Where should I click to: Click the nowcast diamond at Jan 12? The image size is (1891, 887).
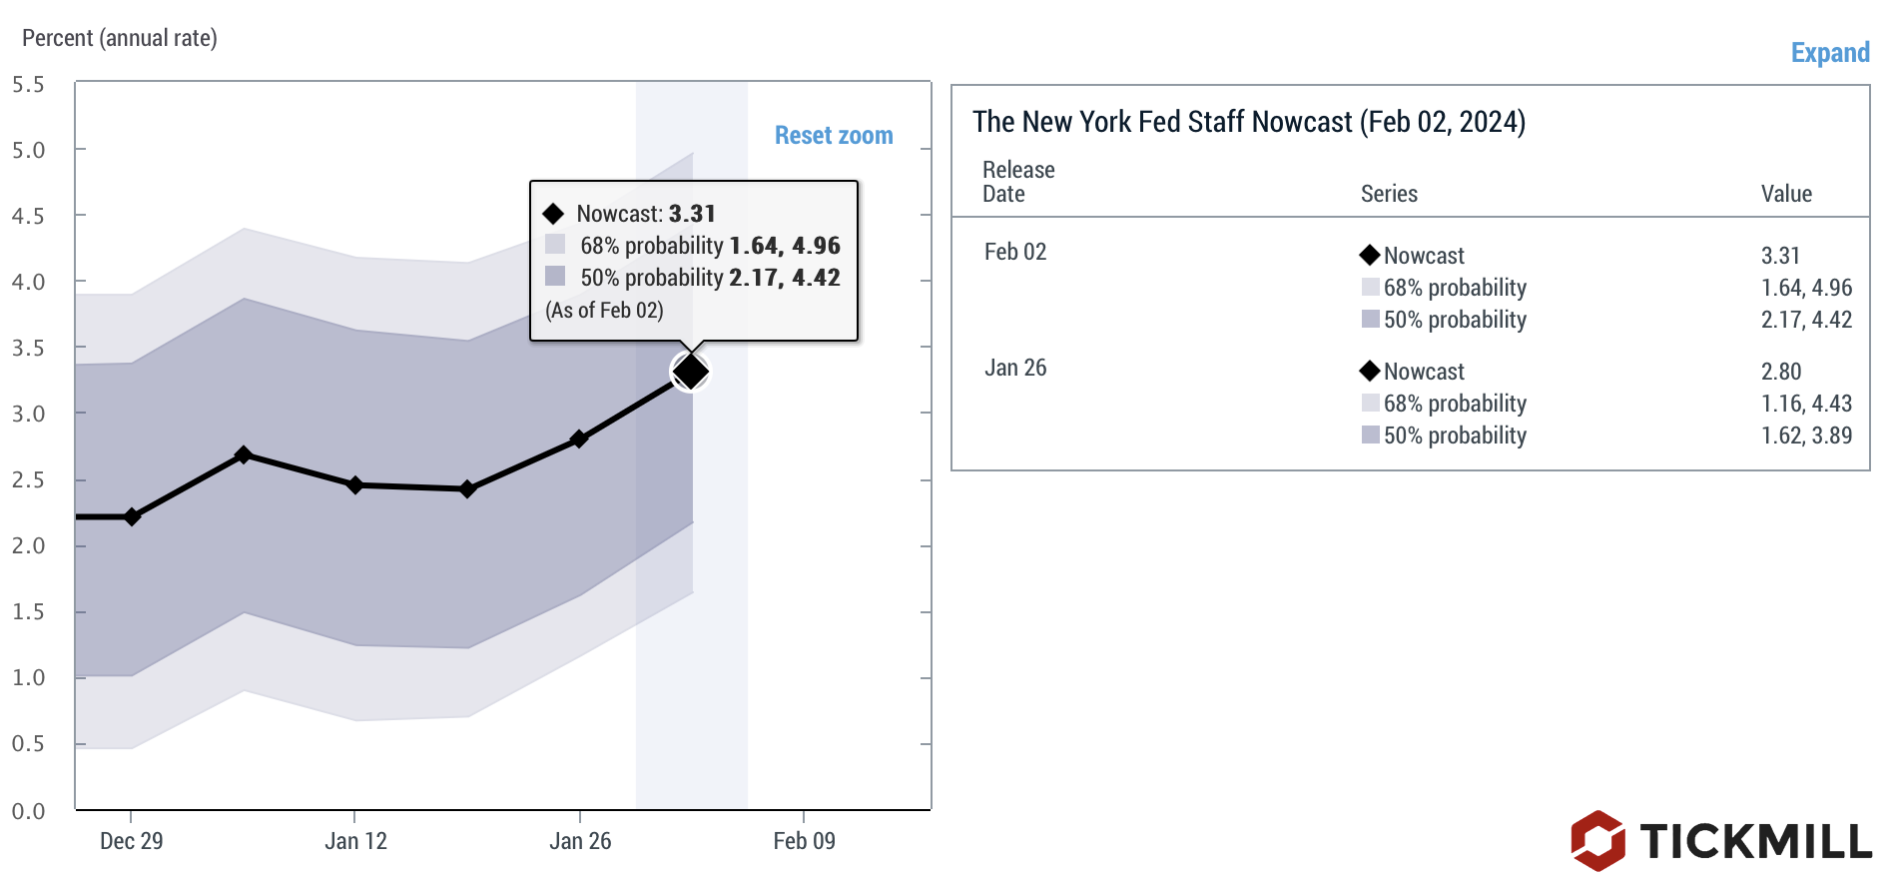point(354,484)
